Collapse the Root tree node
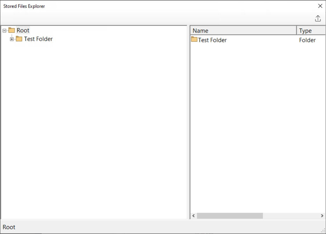Image resolution: width=326 pixels, height=234 pixels. click(x=4, y=31)
